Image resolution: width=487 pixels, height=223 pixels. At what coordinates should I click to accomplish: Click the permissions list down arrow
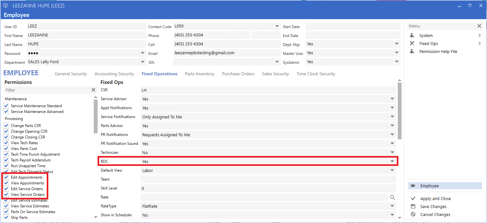tap(95, 217)
